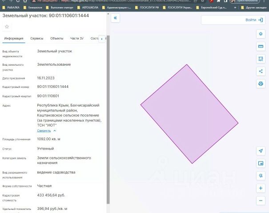Screen dimensions: 269x213
Task: Select the address text Республика Крым, Бахчисарайский
Action: [68, 105]
